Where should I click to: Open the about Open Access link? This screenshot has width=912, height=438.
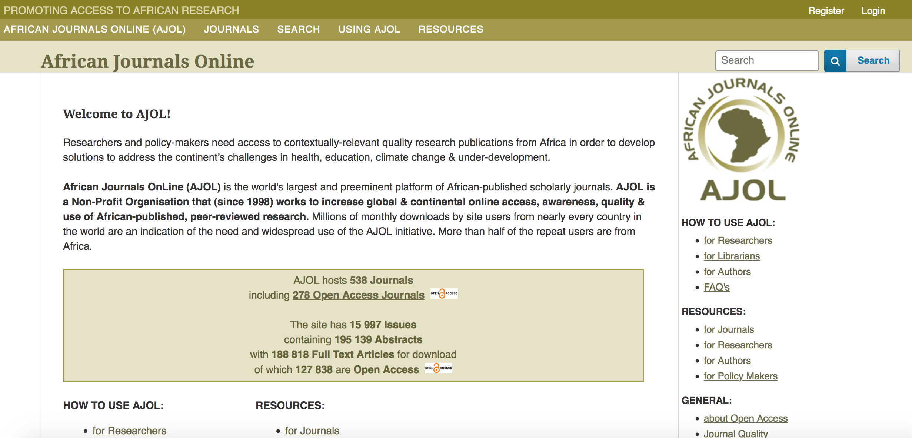pos(745,418)
